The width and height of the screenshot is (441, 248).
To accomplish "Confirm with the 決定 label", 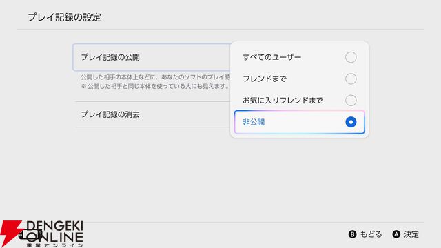I will pyautogui.click(x=411, y=234).
